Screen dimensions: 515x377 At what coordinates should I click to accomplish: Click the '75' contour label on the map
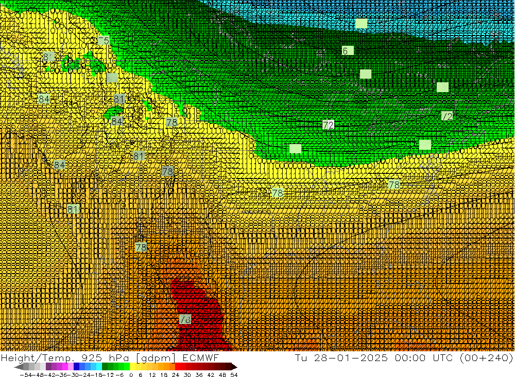104,40
